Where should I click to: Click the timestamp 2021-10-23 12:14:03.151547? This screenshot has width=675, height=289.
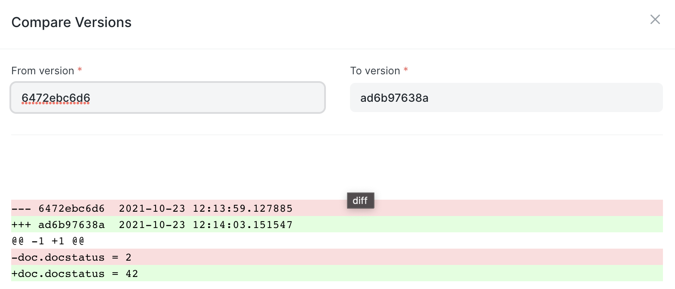(205, 225)
